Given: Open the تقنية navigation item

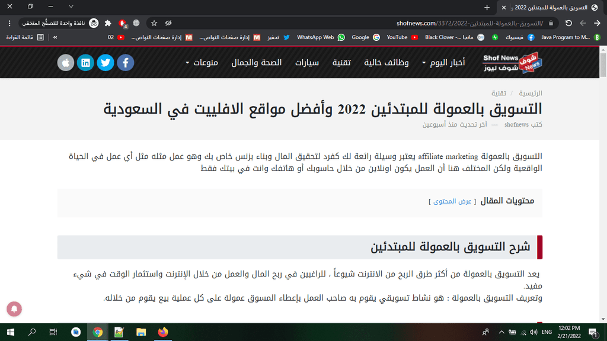Looking at the screenshot, I should tap(341, 63).
